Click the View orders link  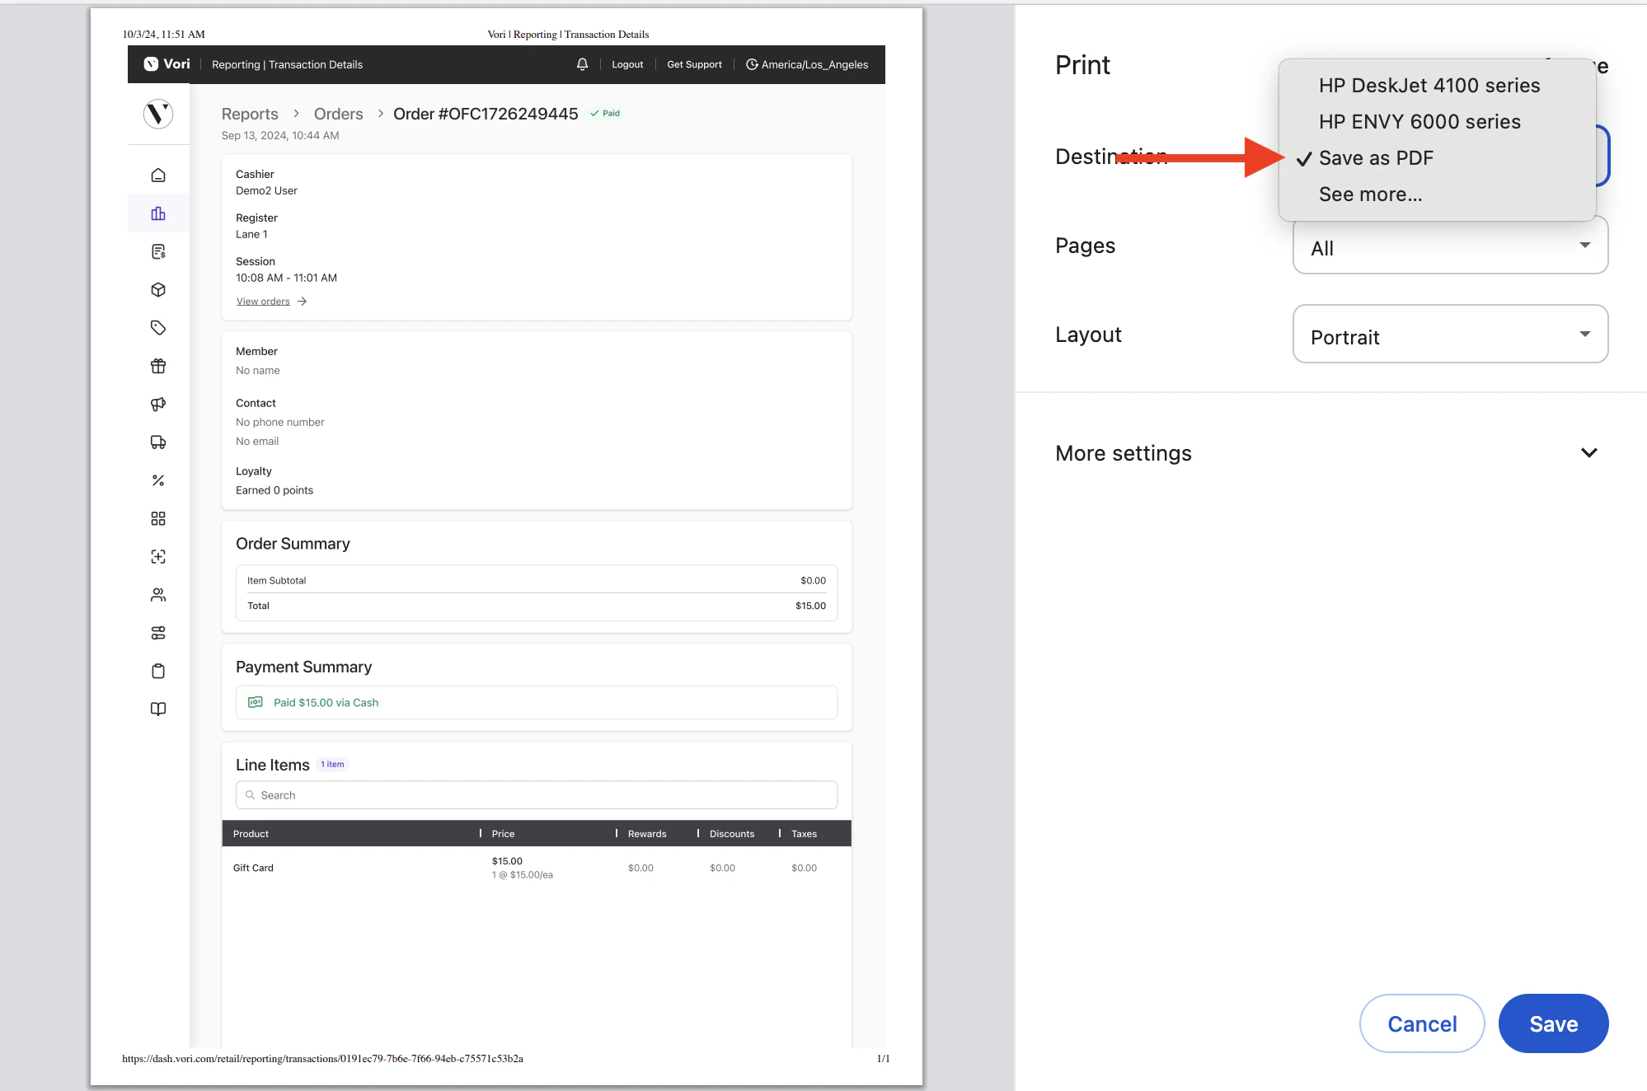[263, 302]
